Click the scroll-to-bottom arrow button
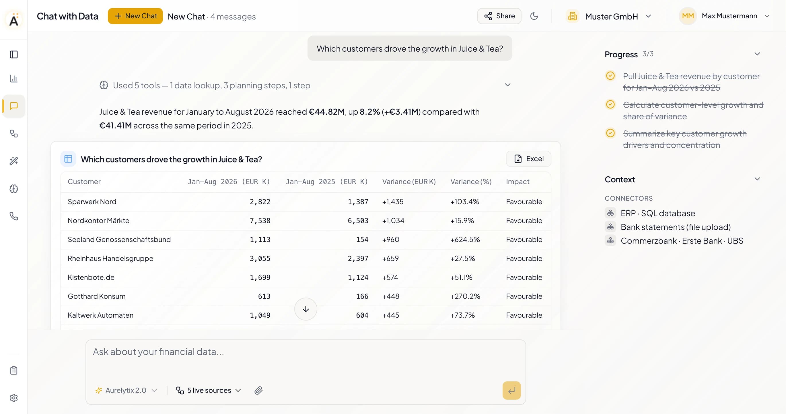786x414 pixels. [x=306, y=309]
